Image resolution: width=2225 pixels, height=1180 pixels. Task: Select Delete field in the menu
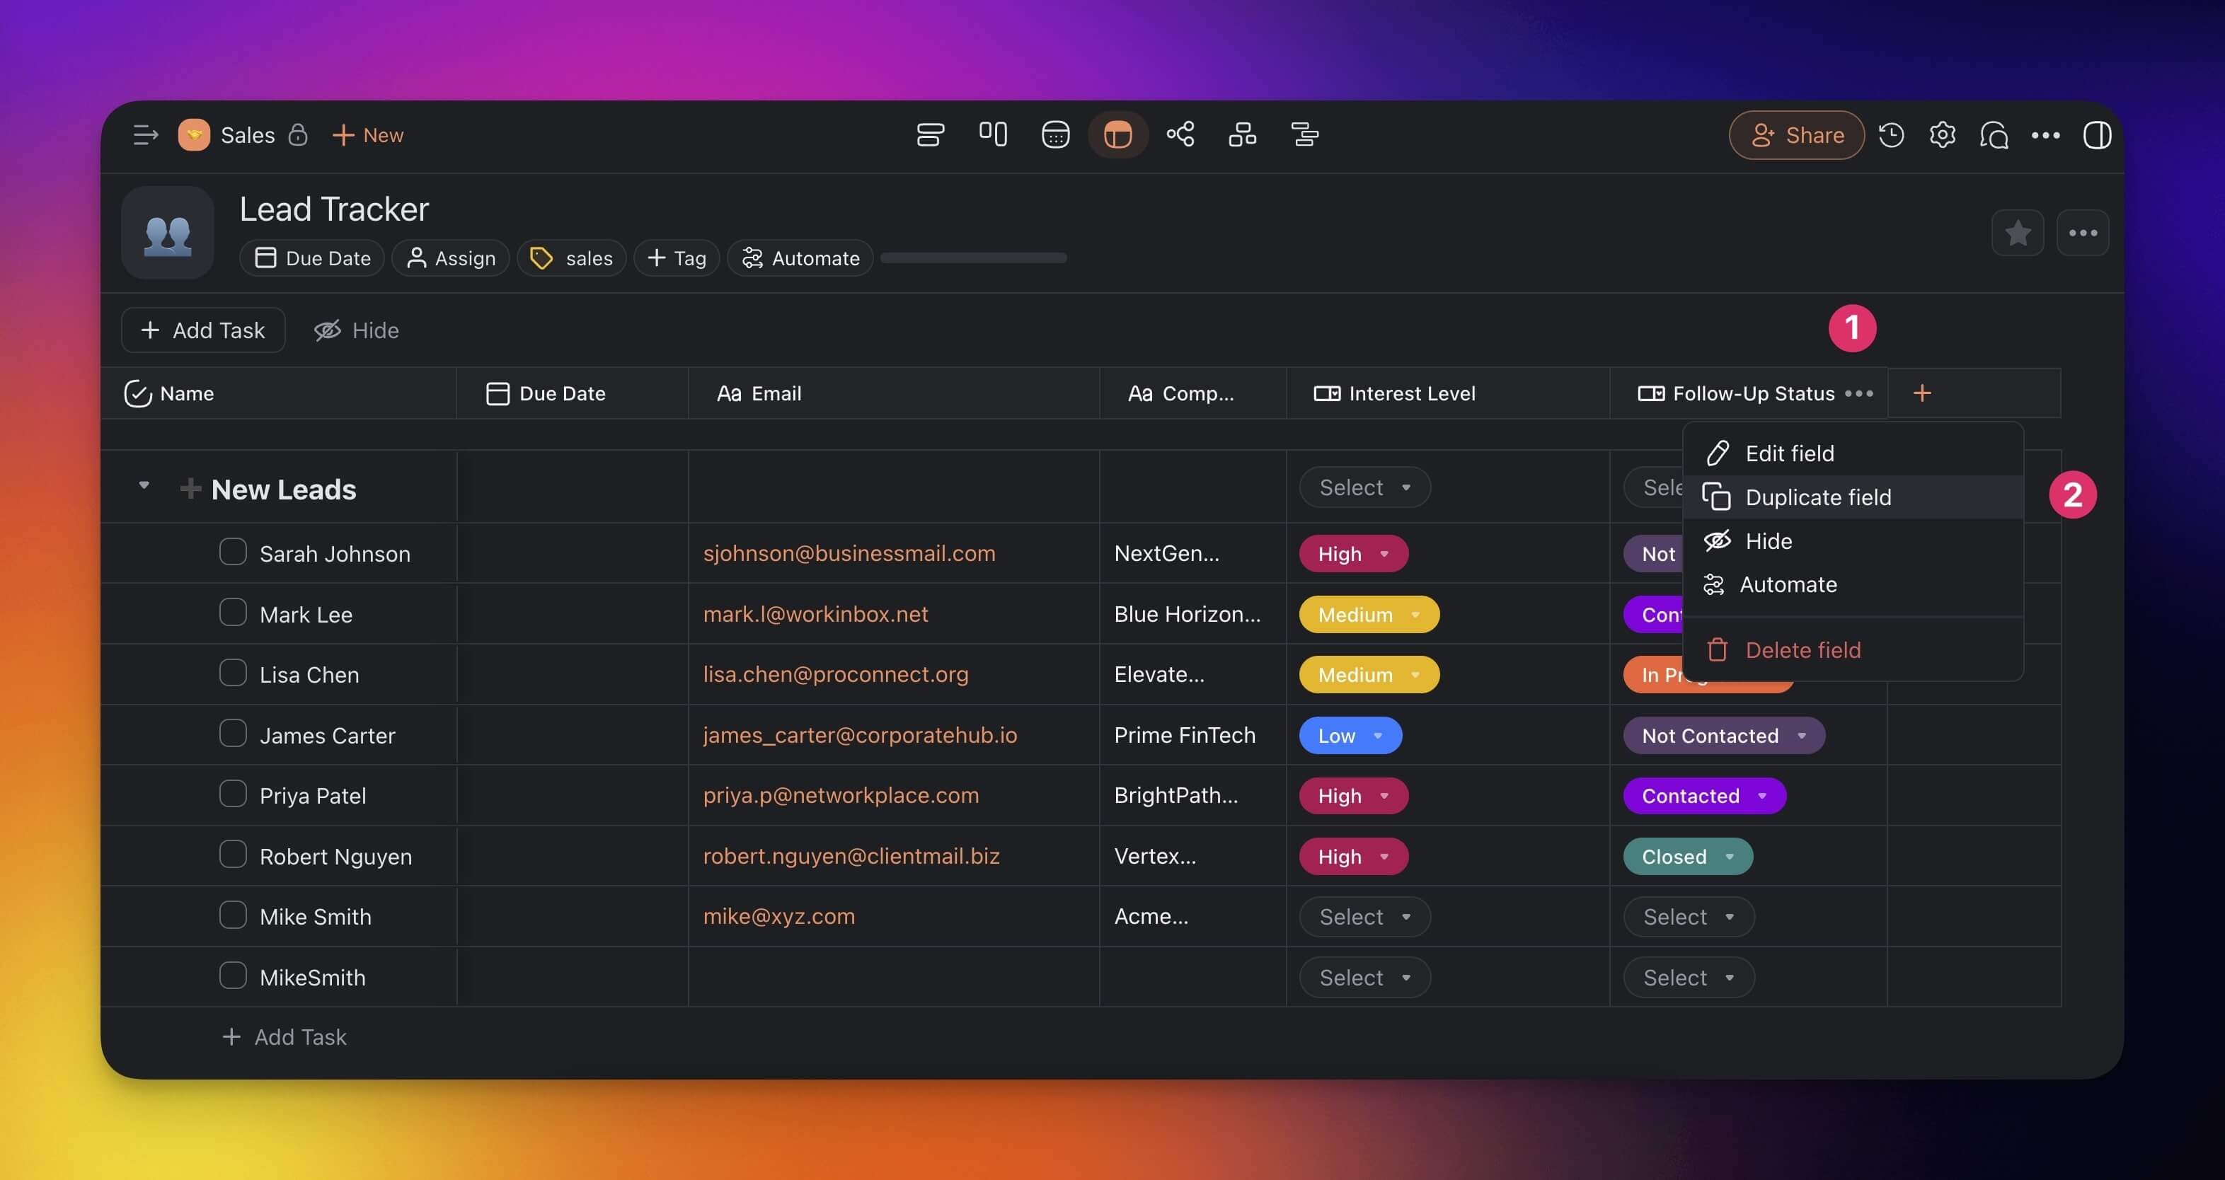(x=1802, y=650)
